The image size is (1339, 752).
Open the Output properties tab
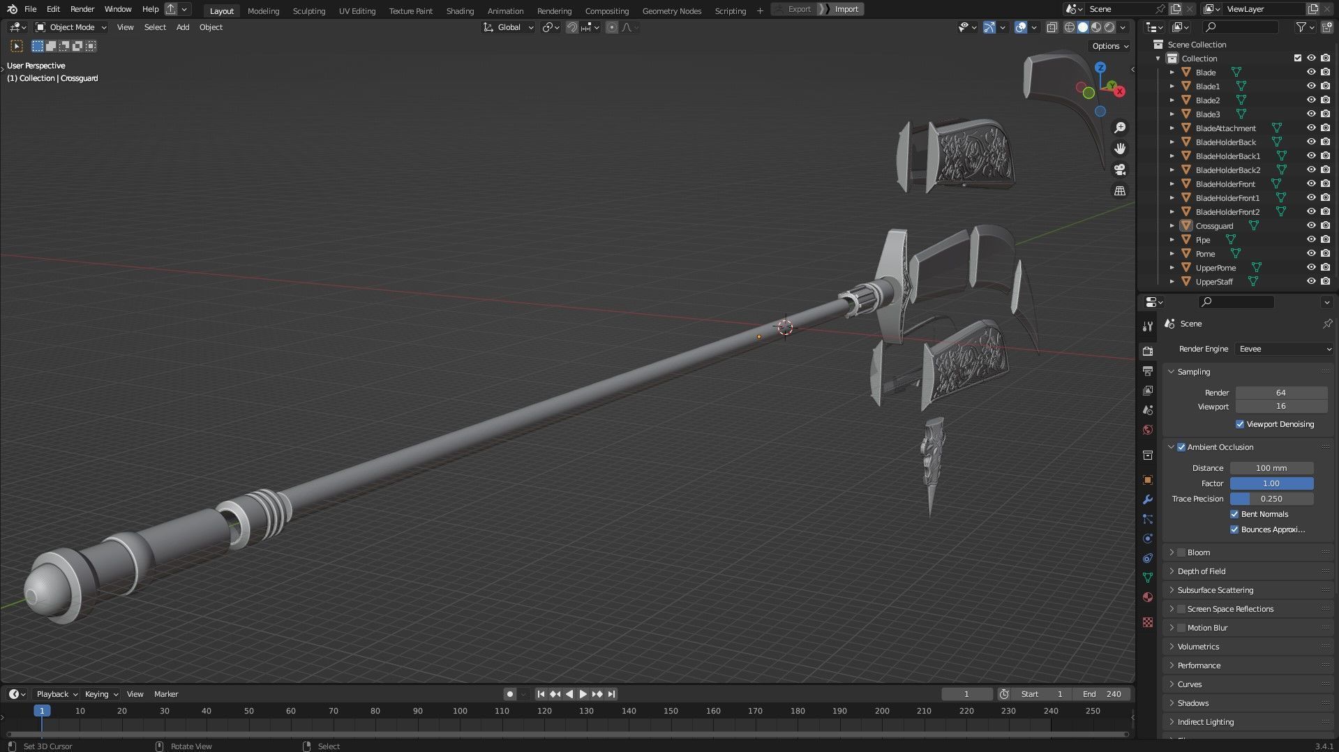(1148, 371)
